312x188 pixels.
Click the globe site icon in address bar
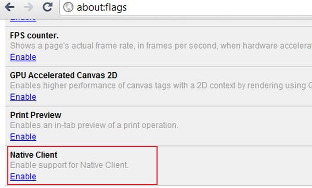click(x=68, y=7)
